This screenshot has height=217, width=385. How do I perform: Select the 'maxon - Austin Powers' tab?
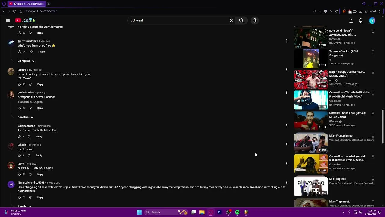(26, 4)
